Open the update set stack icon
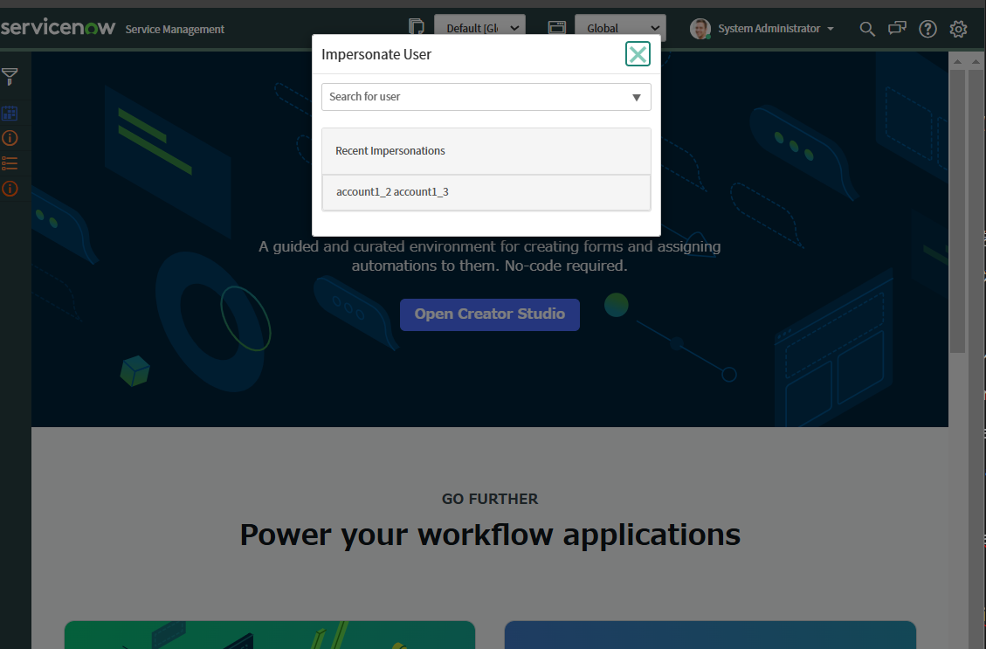Viewport: 986px width, 649px height. coord(417,27)
